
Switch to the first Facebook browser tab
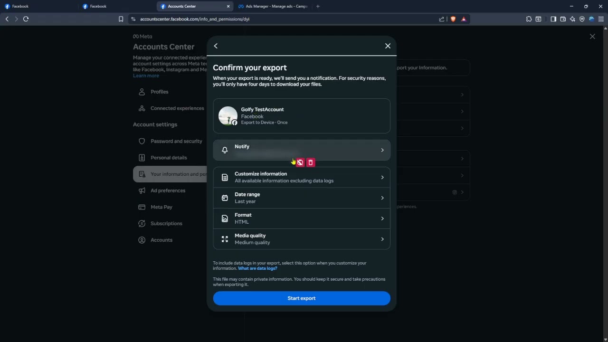click(x=38, y=6)
